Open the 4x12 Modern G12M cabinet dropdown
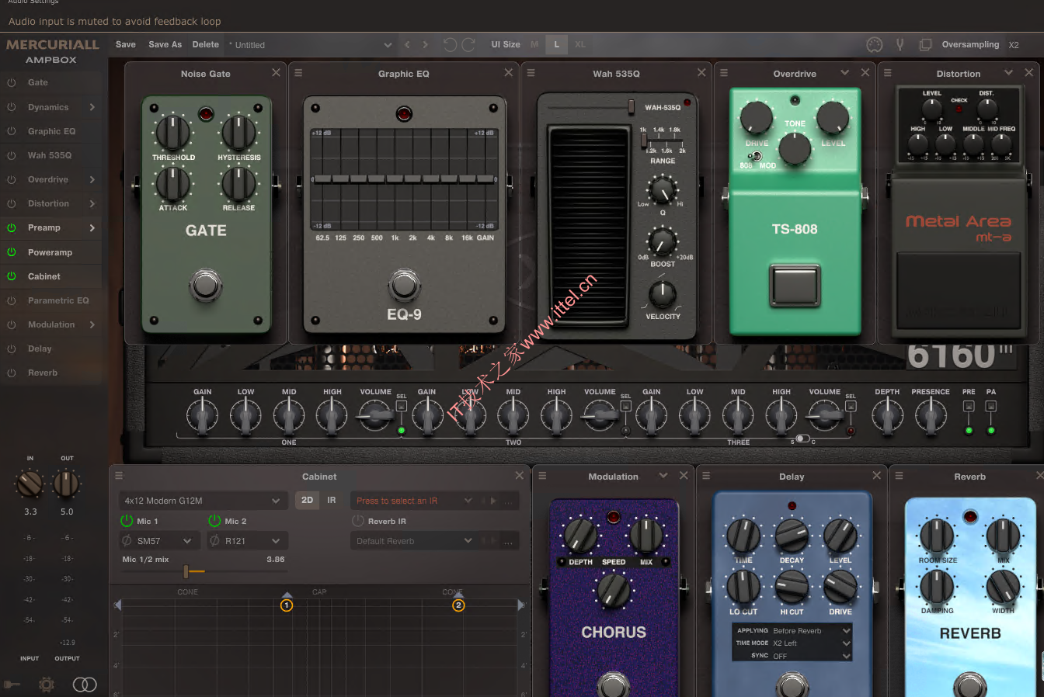 [x=203, y=501]
